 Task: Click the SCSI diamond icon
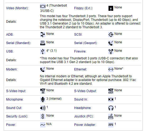(111, 35)
